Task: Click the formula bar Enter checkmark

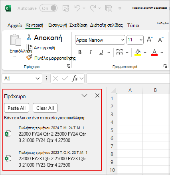Action: [65, 78]
